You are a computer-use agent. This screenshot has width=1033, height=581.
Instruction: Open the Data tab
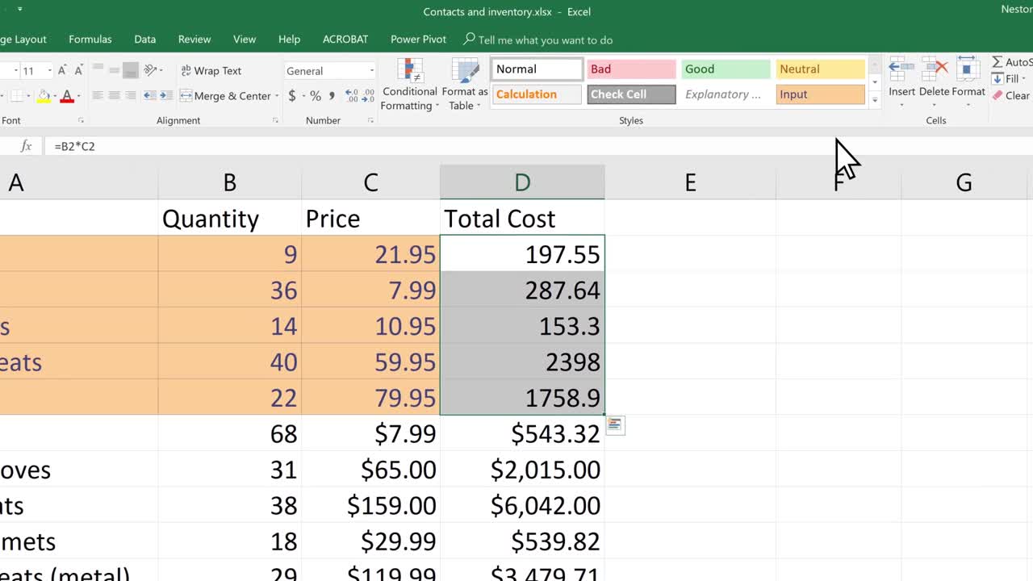click(145, 39)
